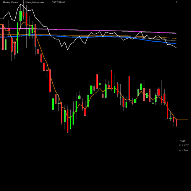Viewport: 191px width, 191px height.
Task: Click the 'V: 0.07 N' volume text
Action: tap(184, 146)
